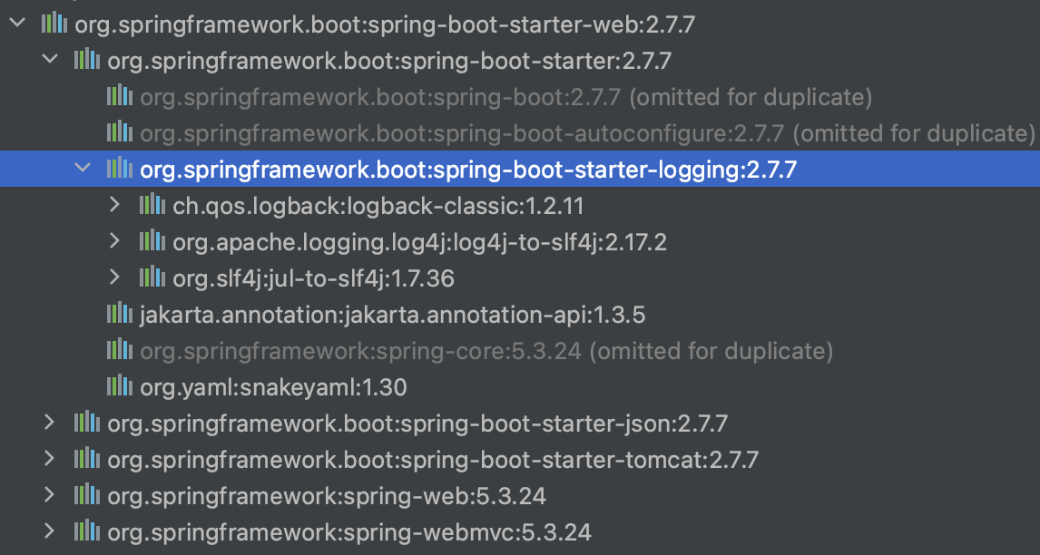Click library icon next to snakeyaml:1.30

(x=119, y=387)
